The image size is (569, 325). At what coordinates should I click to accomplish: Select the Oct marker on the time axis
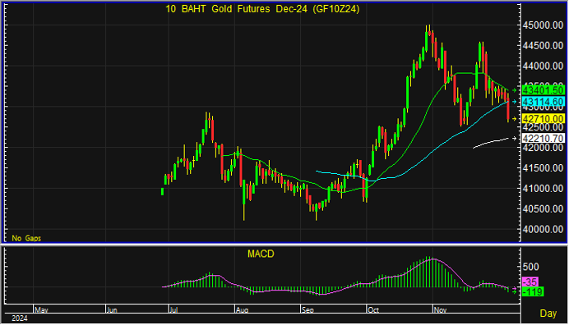[373, 309]
